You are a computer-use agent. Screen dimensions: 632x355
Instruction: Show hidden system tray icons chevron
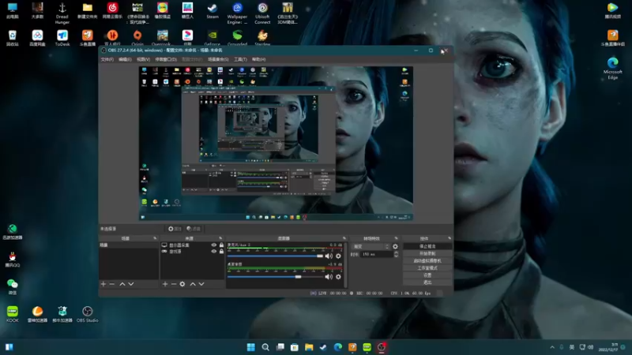(x=551, y=347)
